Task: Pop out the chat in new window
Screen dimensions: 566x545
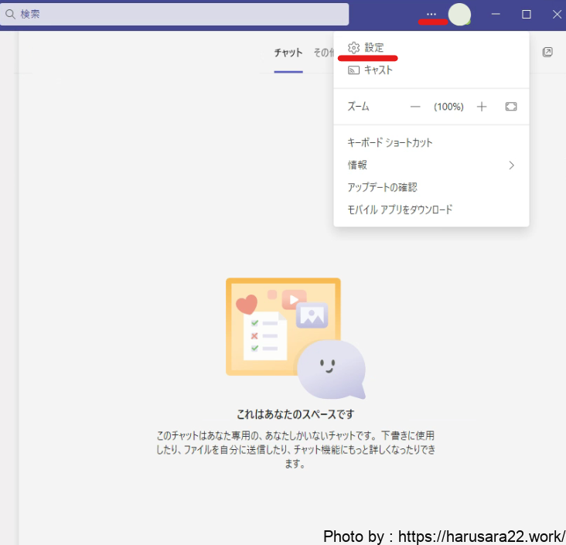Action: point(547,52)
